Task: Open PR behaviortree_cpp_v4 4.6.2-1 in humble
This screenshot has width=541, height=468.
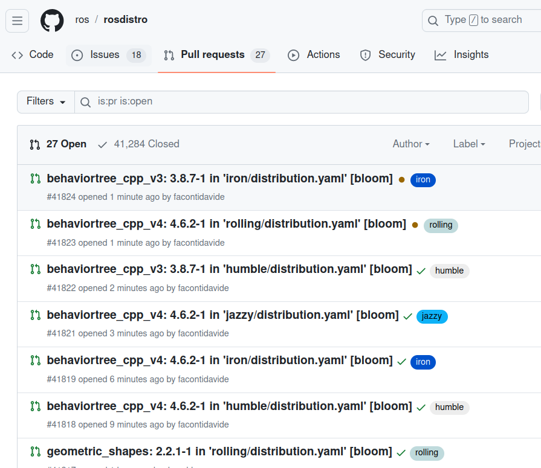Action: [230, 406]
